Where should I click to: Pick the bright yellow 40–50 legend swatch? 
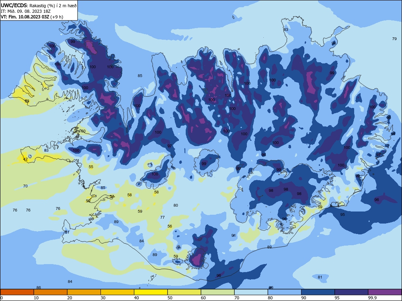coord(151,292)
